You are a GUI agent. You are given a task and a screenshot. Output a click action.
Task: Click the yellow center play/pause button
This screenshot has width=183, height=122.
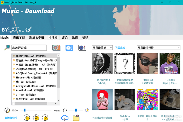click(36, 118)
